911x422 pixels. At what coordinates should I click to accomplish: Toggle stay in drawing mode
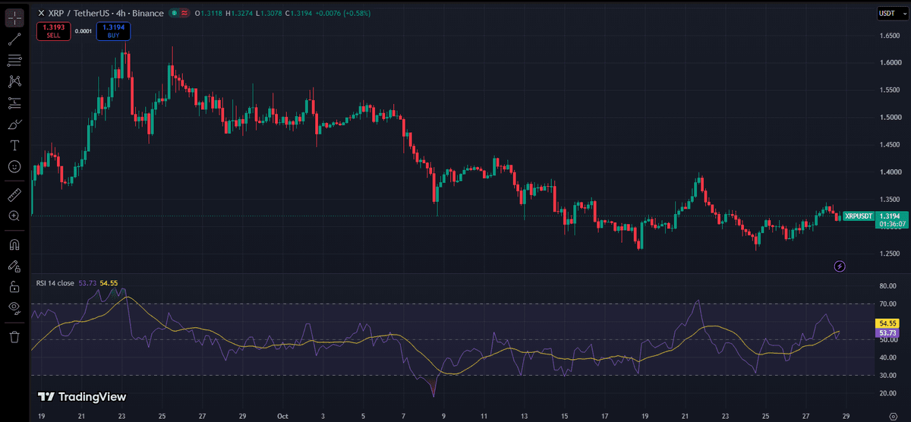click(x=14, y=266)
